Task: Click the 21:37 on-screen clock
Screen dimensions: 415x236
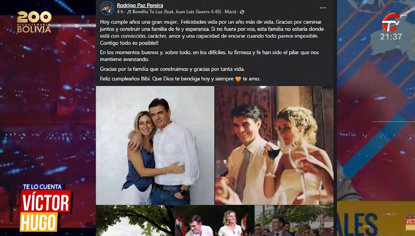Action: click(x=391, y=37)
